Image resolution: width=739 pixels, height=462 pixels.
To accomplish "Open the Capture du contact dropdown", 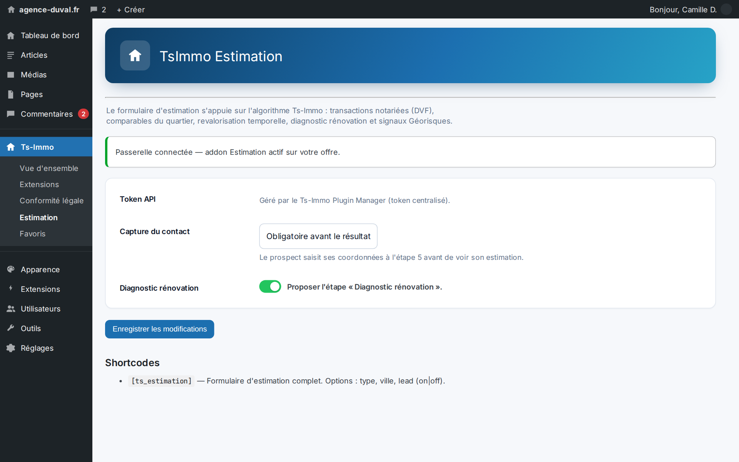I will 318,236.
